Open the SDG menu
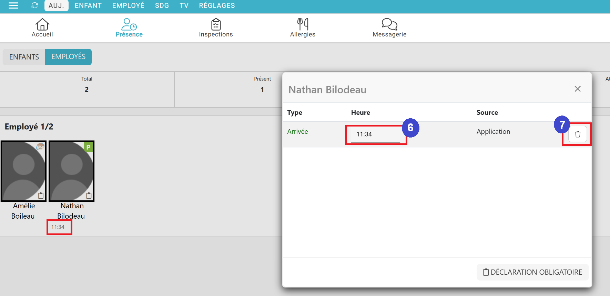Image resolution: width=610 pixels, height=296 pixels. (162, 6)
